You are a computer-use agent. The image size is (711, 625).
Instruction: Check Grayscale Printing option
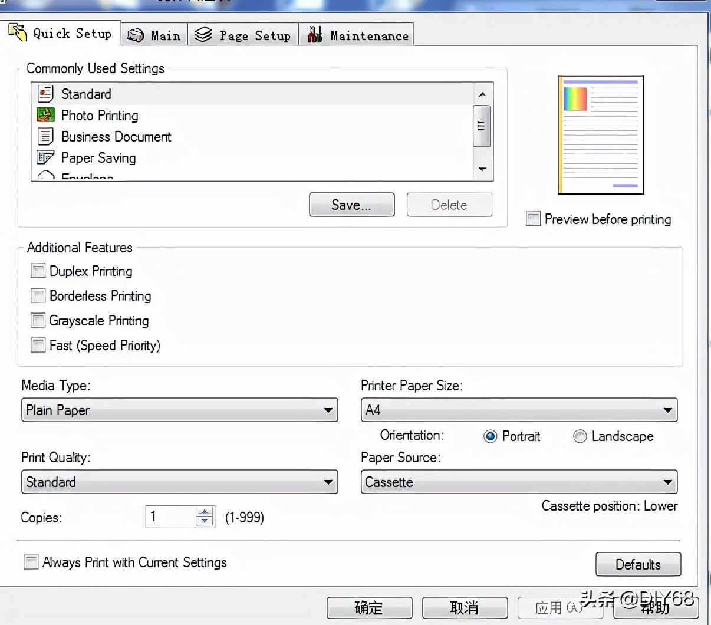click(38, 320)
